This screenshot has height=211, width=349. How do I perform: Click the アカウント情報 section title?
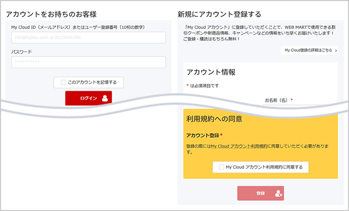point(211,72)
